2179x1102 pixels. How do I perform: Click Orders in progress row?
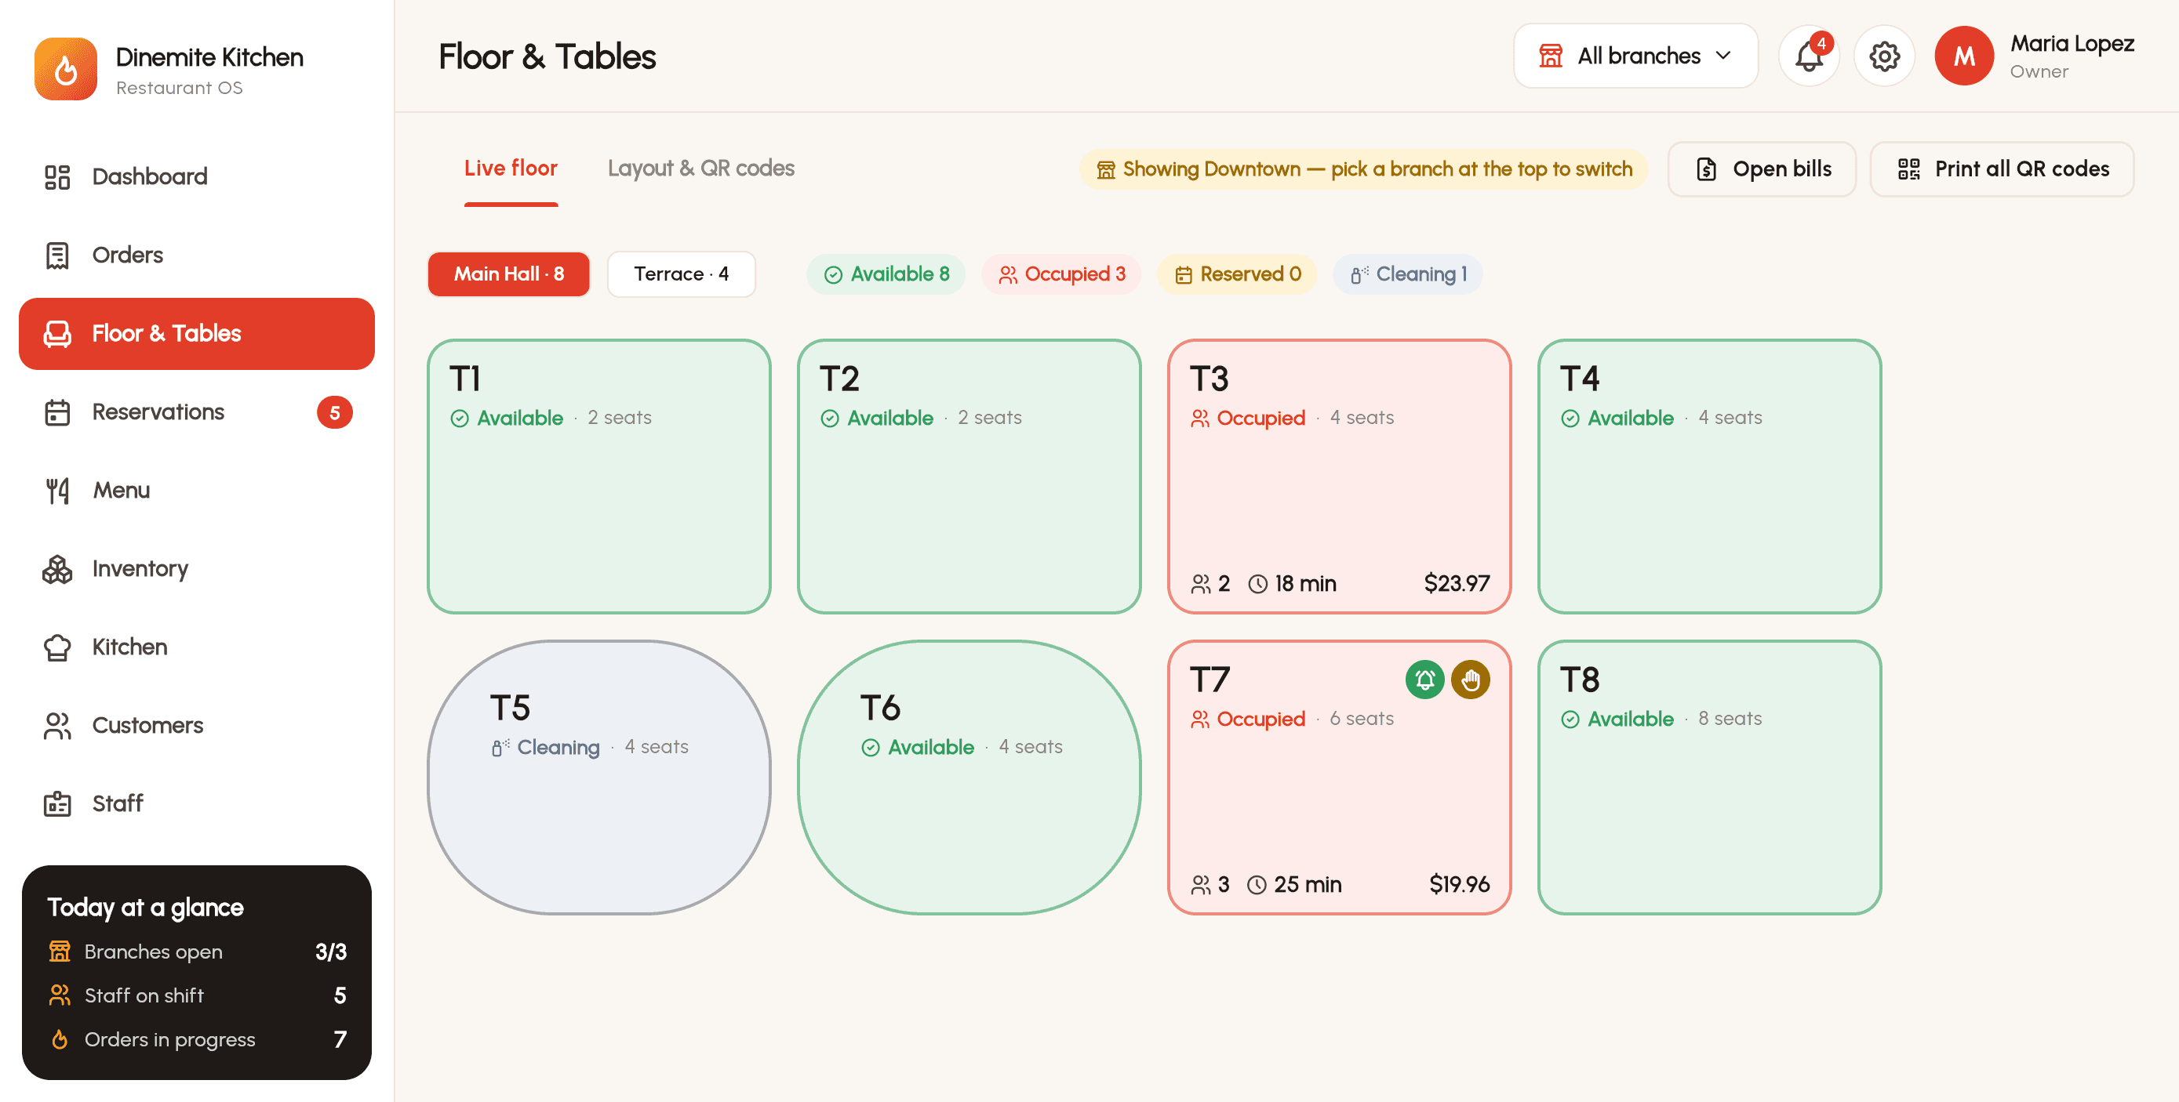197,1039
